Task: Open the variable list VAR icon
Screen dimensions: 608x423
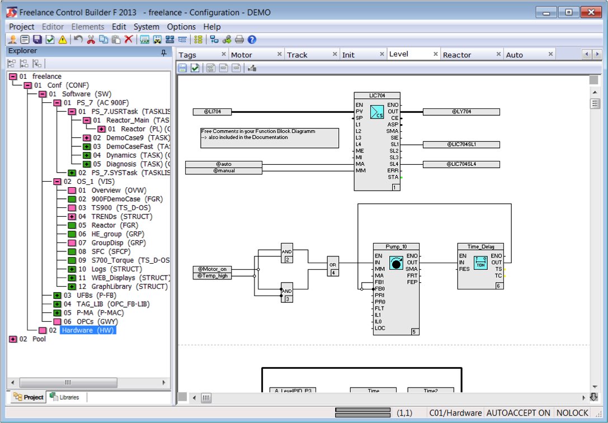Action: pyautogui.click(x=145, y=40)
